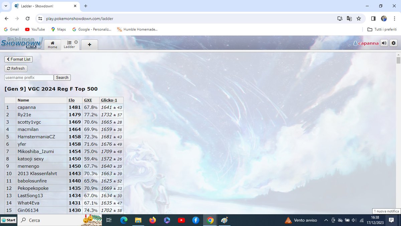Screen dimensions: 401x226
Task: Open the YouTube bookmark
Action: coord(35,29)
